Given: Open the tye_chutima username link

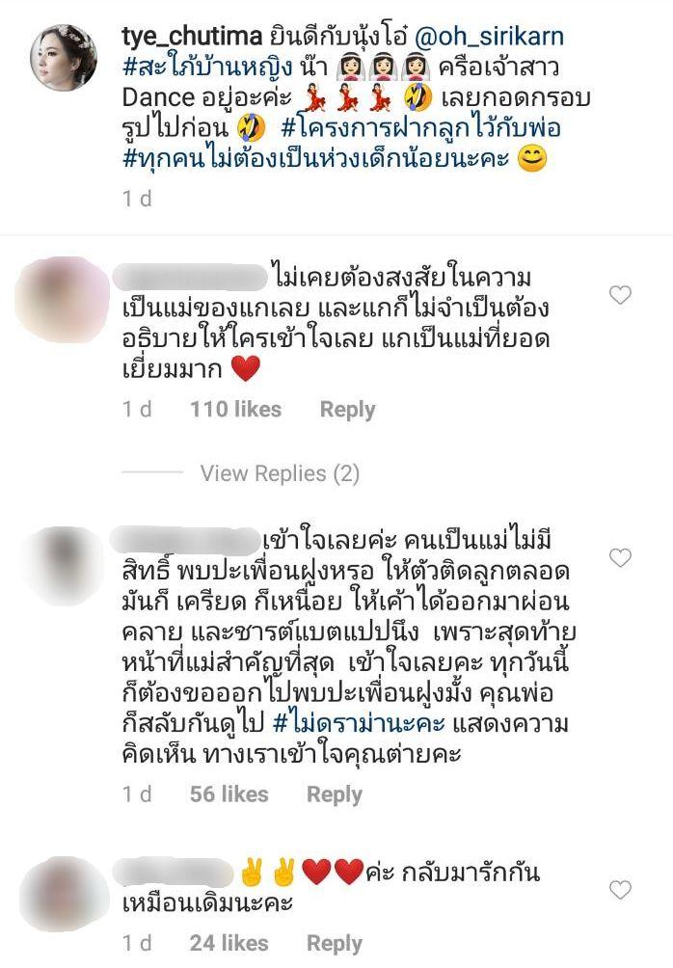Looking at the screenshot, I should [192, 37].
